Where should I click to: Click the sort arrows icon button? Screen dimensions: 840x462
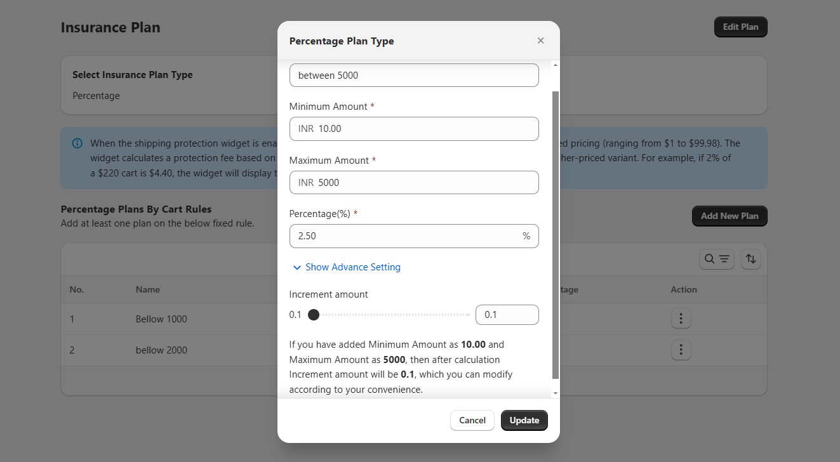[x=750, y=259]
